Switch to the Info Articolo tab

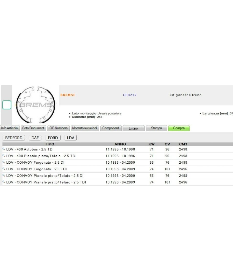10,128
